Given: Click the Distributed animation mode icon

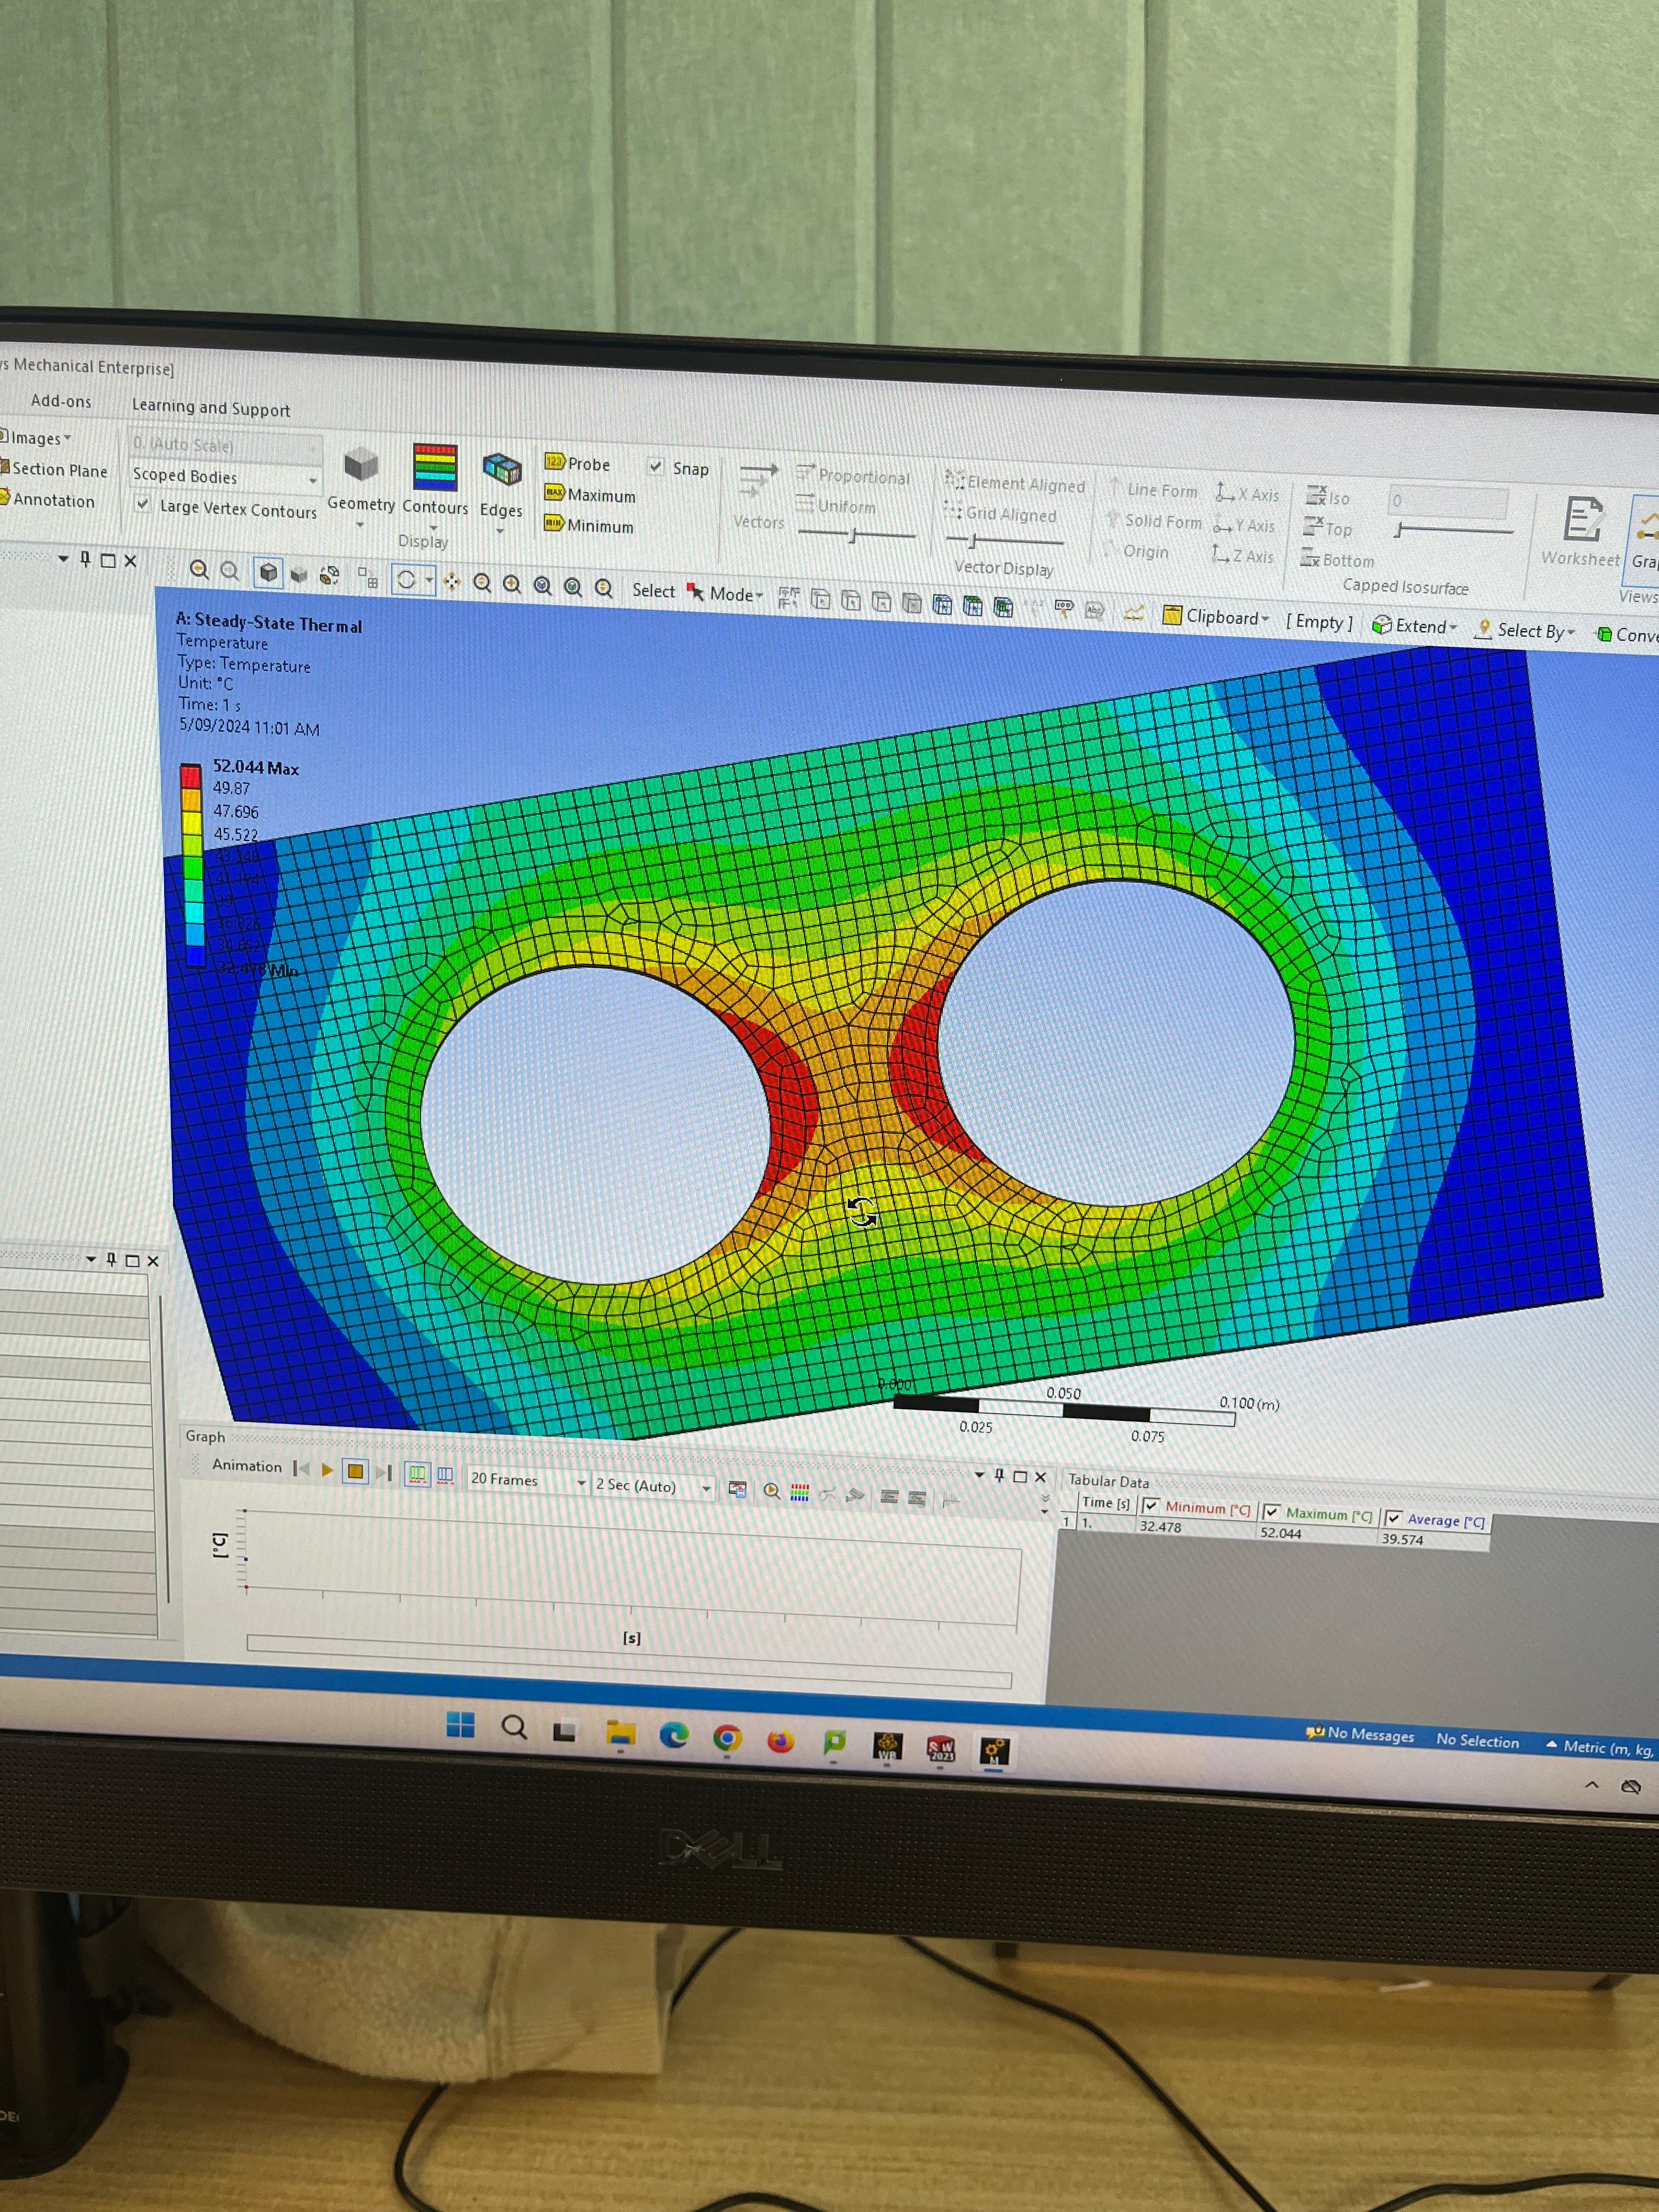Looking at the screenshot, I should [417, 1475].
